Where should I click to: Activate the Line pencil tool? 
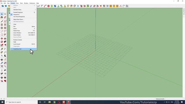tap(2, 21)
